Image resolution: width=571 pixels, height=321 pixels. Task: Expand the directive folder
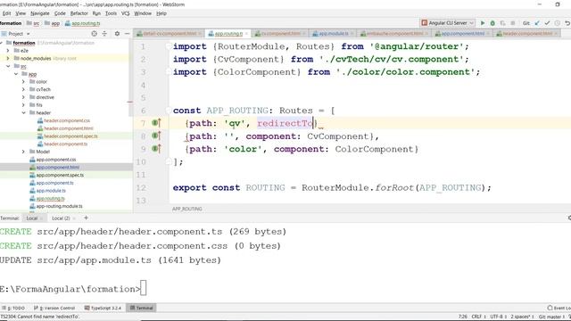coord(23,97)
